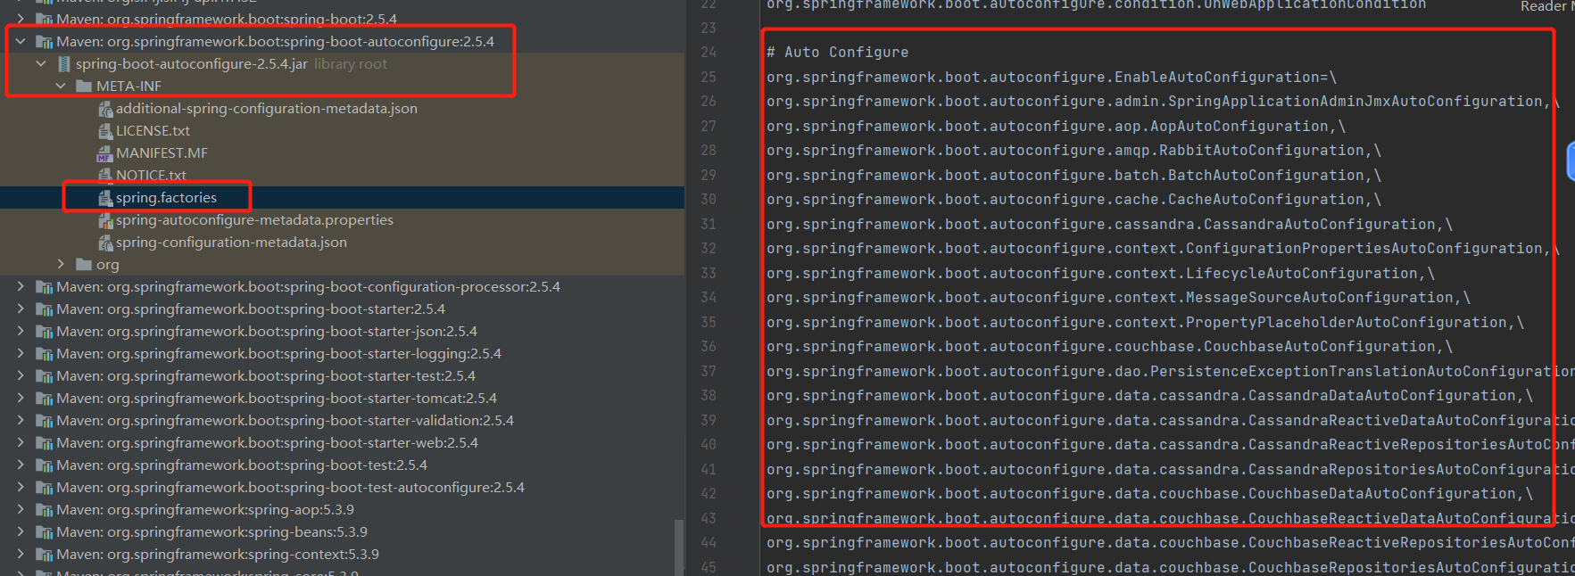Click line number 30 in the gutter

(x=709, y=200)
